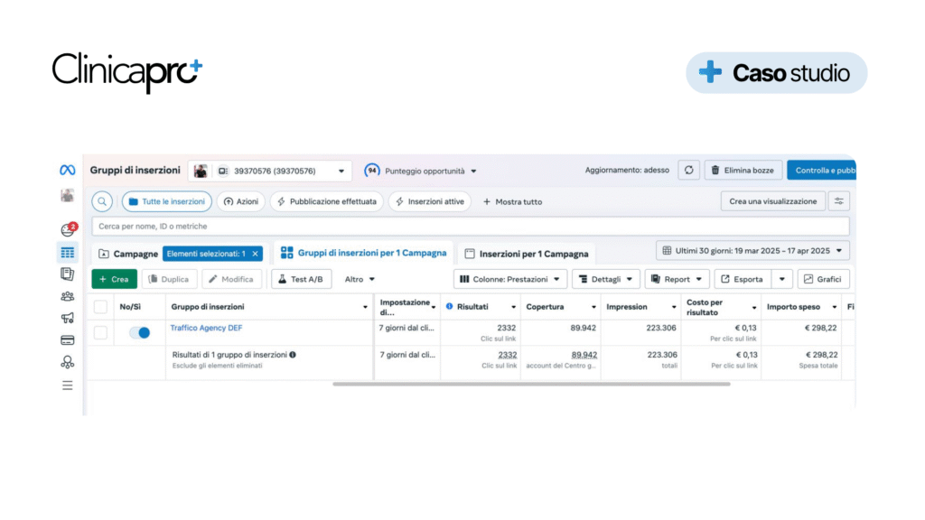Open the export options arrow beside Esporta
The width and height of the screenshot is (925, 520).
coord(781,279)
